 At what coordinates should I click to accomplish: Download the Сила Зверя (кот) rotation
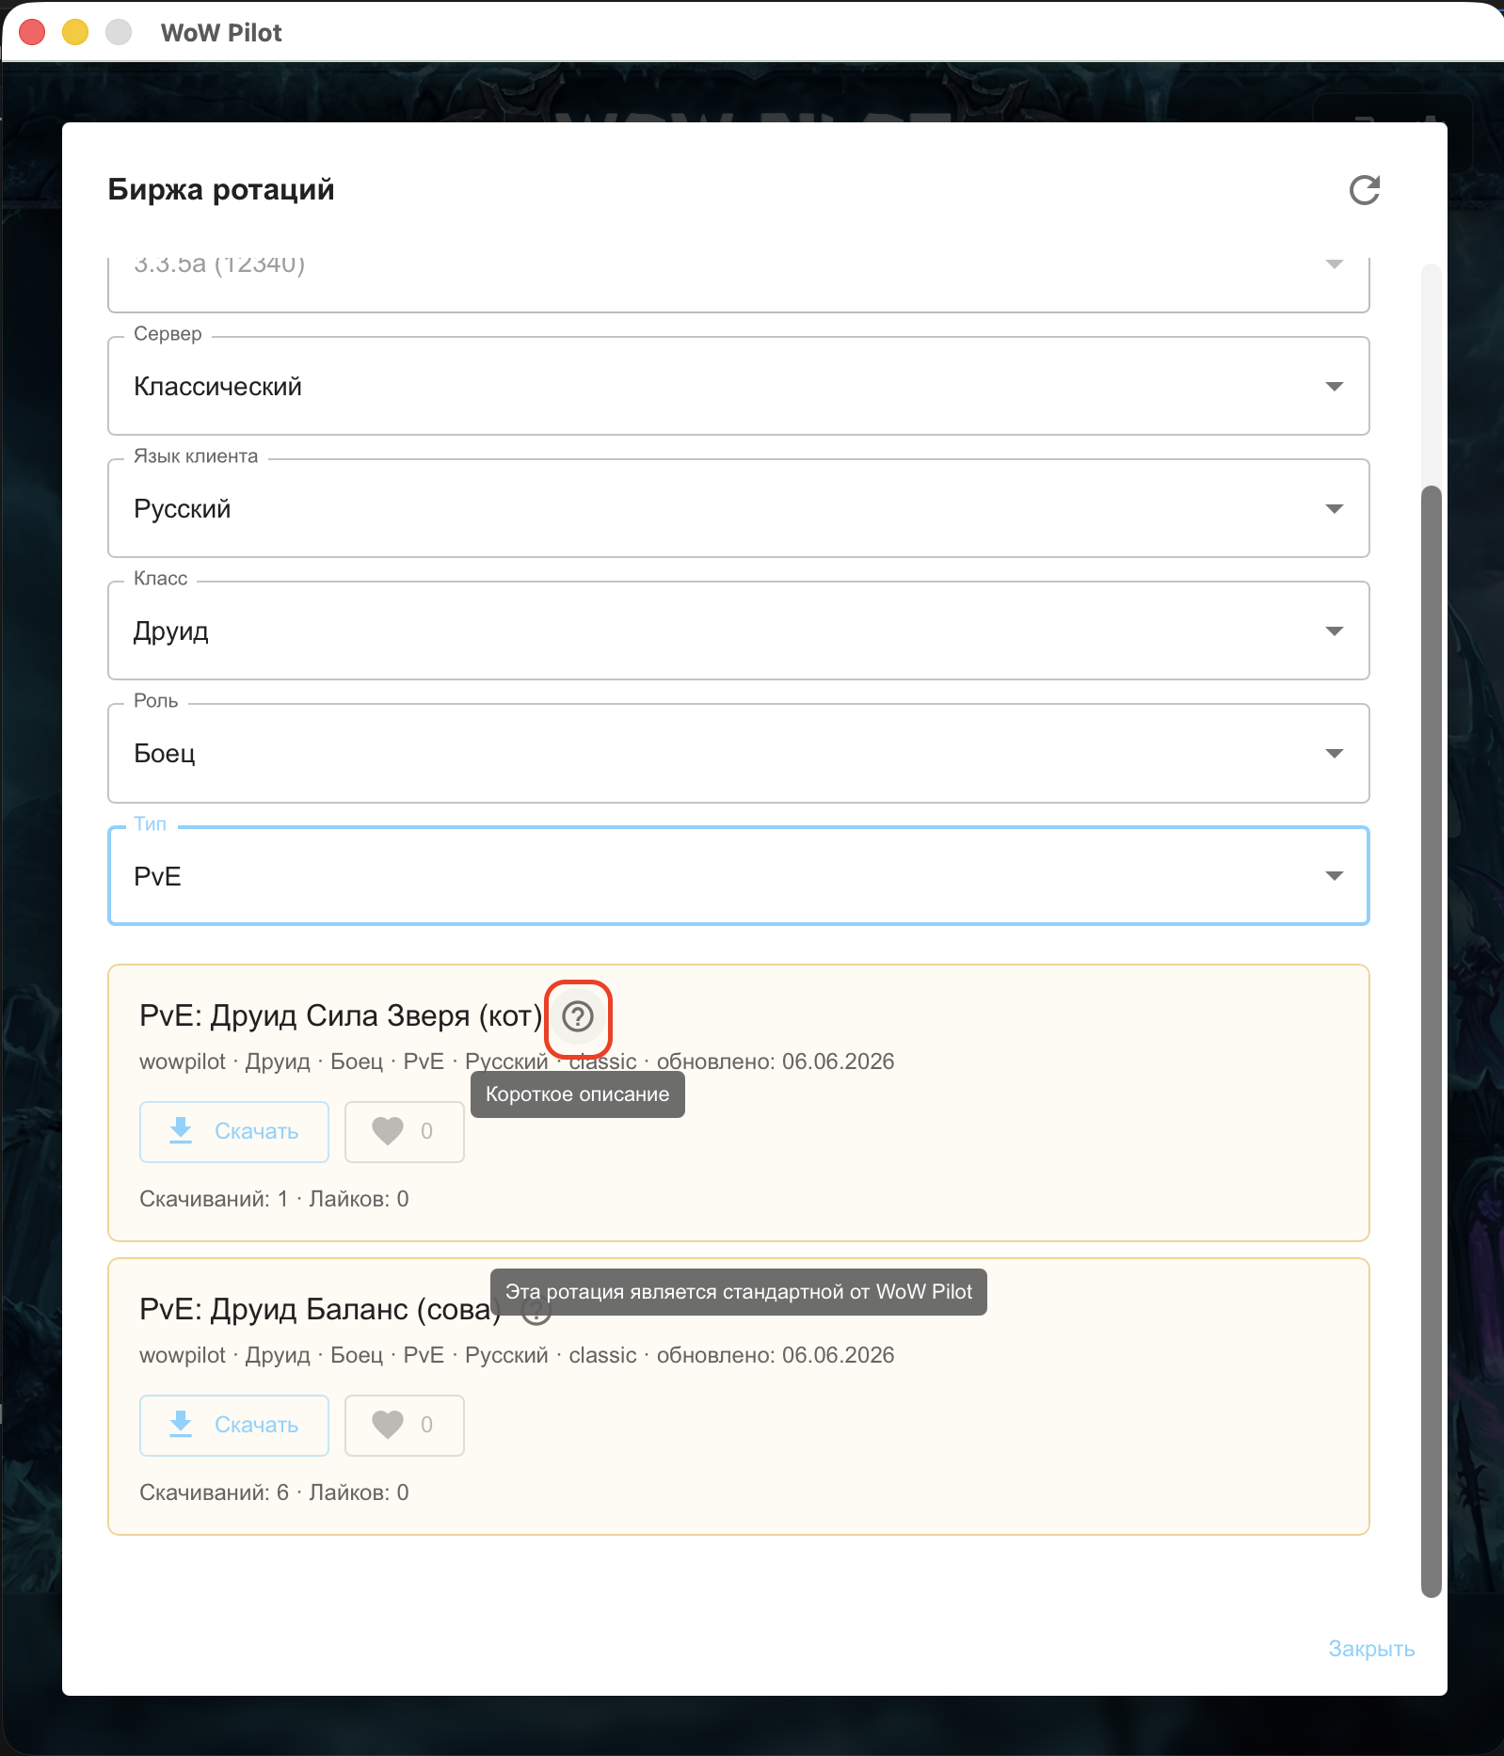[x=234, y=1131]
